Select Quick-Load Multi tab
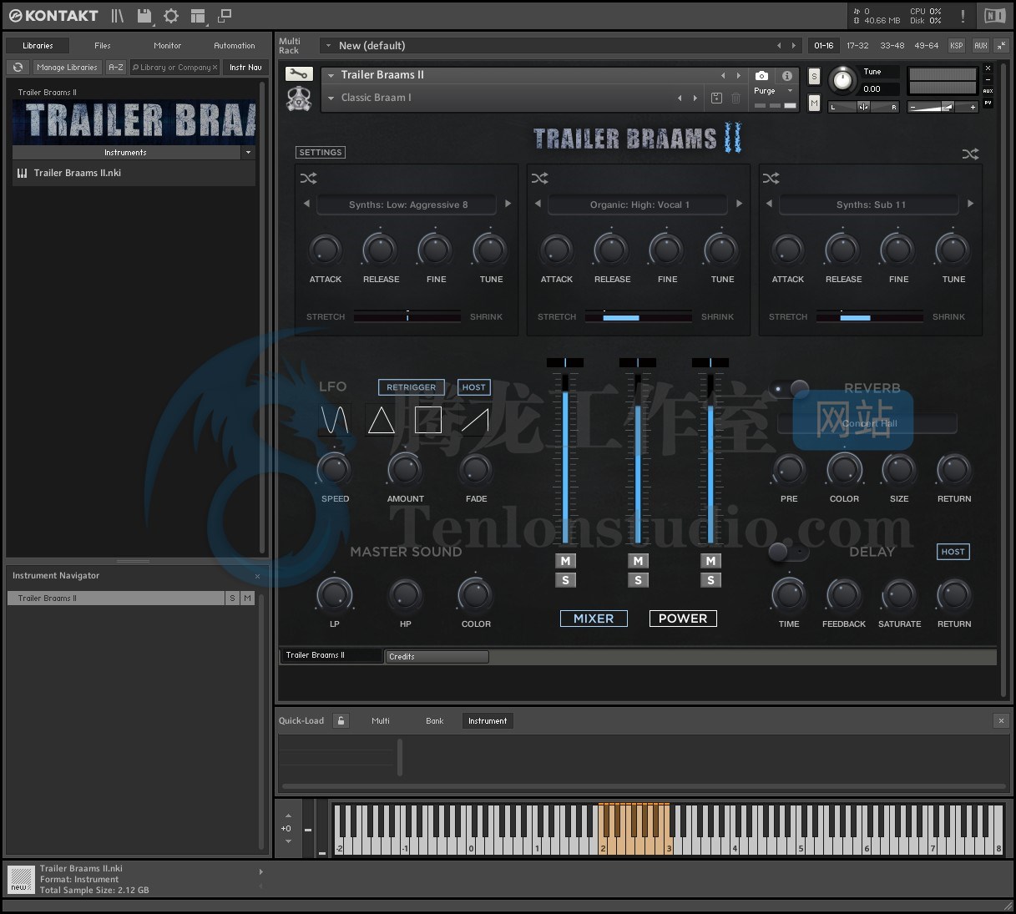Screen dimensions: 1016x914 (381, 720)
